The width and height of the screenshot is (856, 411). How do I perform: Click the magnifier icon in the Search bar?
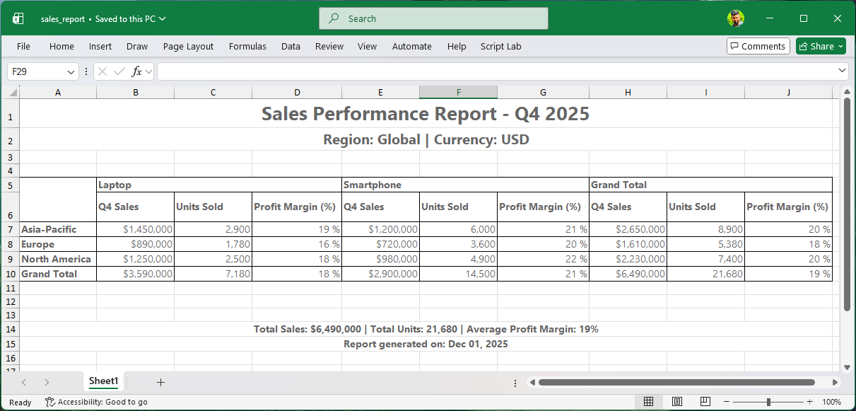(332, 18)
